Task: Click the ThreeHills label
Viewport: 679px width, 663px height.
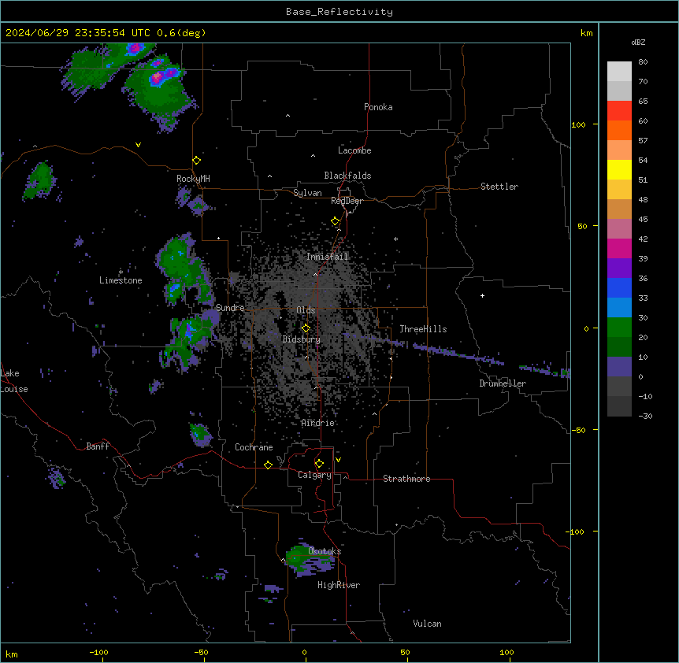Action: coord(423,329)
